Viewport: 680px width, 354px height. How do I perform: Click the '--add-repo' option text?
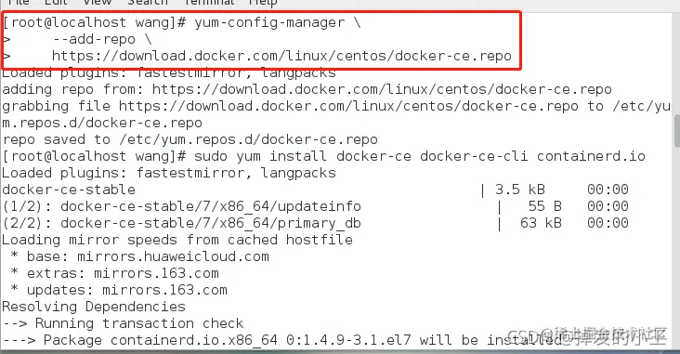(94, 39)
